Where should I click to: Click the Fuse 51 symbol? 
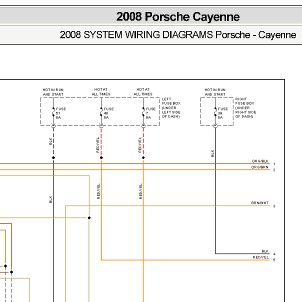(53, 113)
